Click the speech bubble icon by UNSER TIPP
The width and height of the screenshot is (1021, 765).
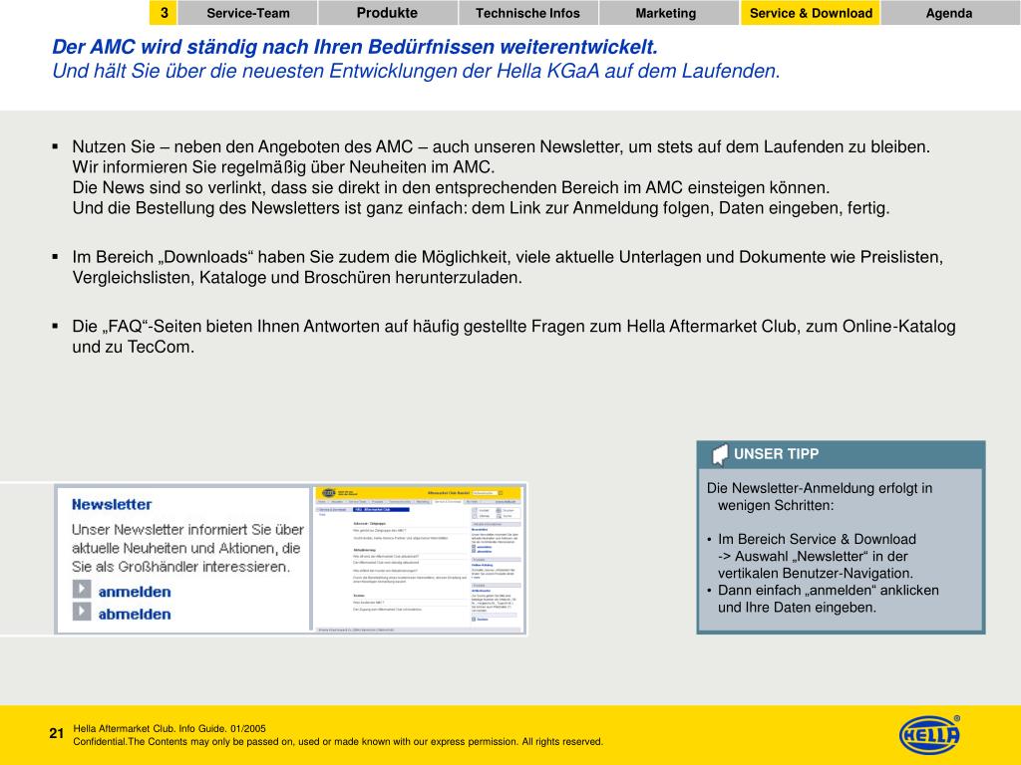point(720,455)
